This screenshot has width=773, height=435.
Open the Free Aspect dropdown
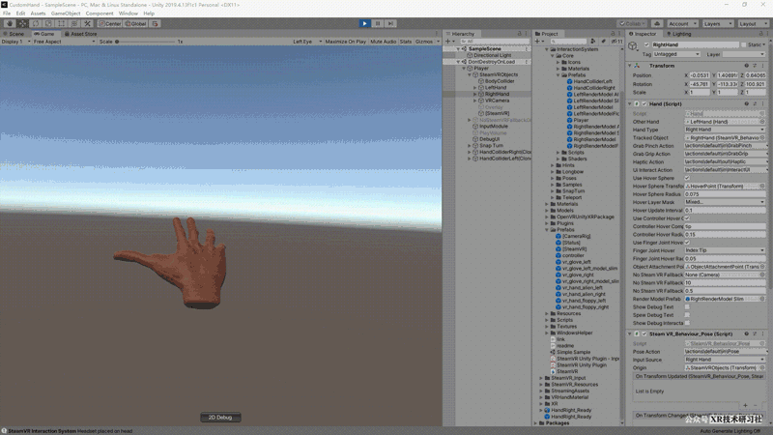64,42
